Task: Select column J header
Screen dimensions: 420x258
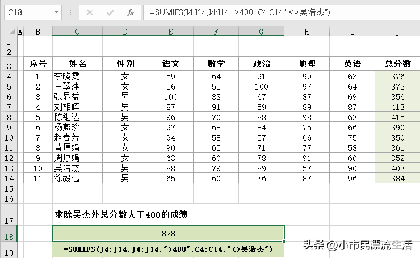Action: (397, 32)
